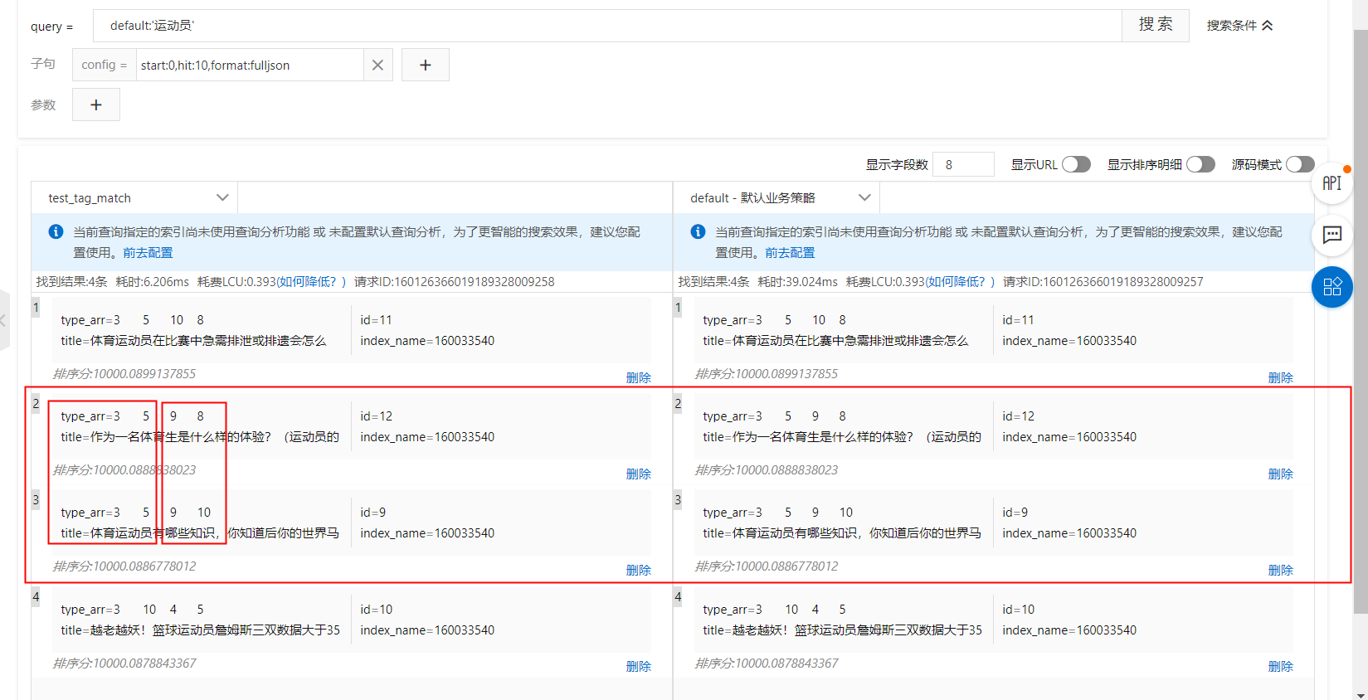Open the feedback chat bubble icon
Viewport: 1368px width, 700px height.
point(1332,235)
